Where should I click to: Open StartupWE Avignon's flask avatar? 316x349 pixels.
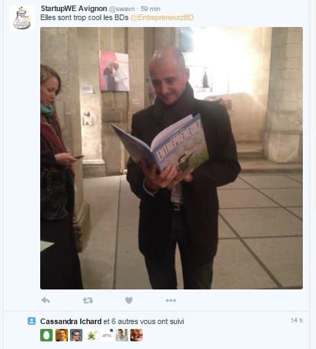pyautogui.click(x=22, y=18)
